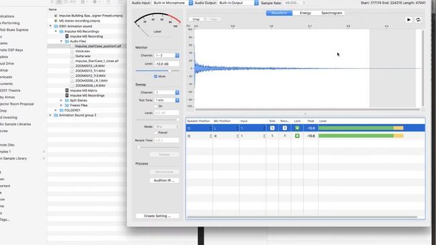Toggle Solo on the L mic row
Screen dimensions: 436x245
point(272,128)
